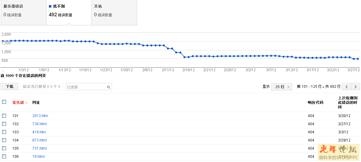Open the 738.html link
Screen dimensions: 361x162
40,124
